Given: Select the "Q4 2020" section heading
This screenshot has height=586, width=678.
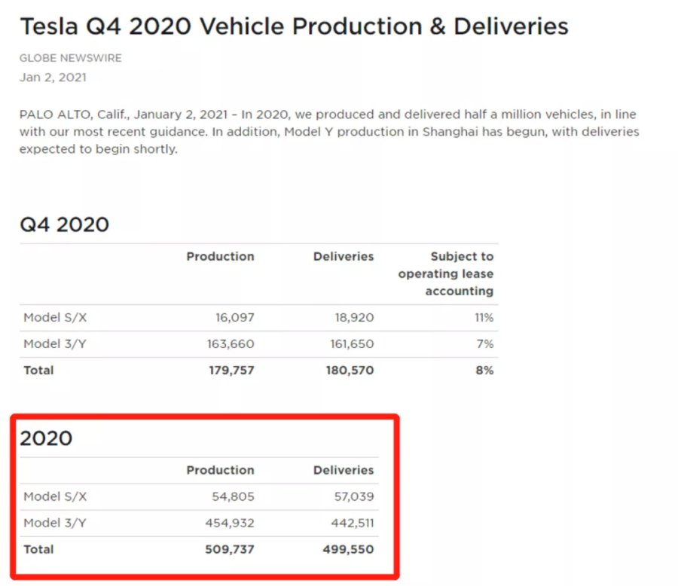Looking at the screenshot, I should tap(64, 224).
